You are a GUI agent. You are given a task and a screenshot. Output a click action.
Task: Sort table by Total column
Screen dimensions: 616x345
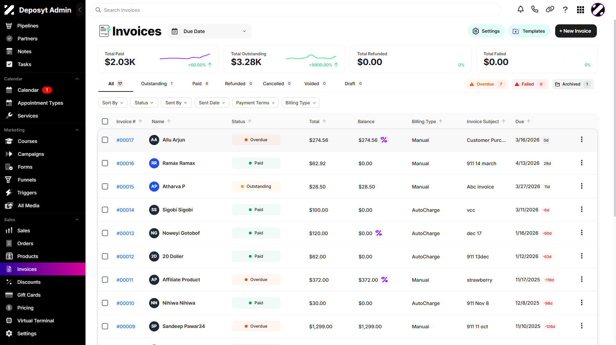coord(317,121)
